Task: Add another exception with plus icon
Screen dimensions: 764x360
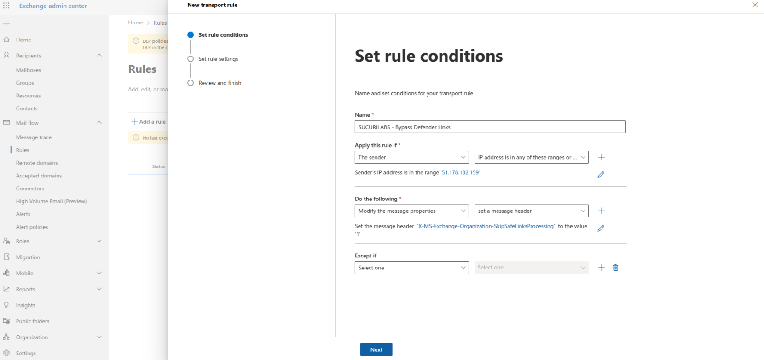Action: point(601,268)
